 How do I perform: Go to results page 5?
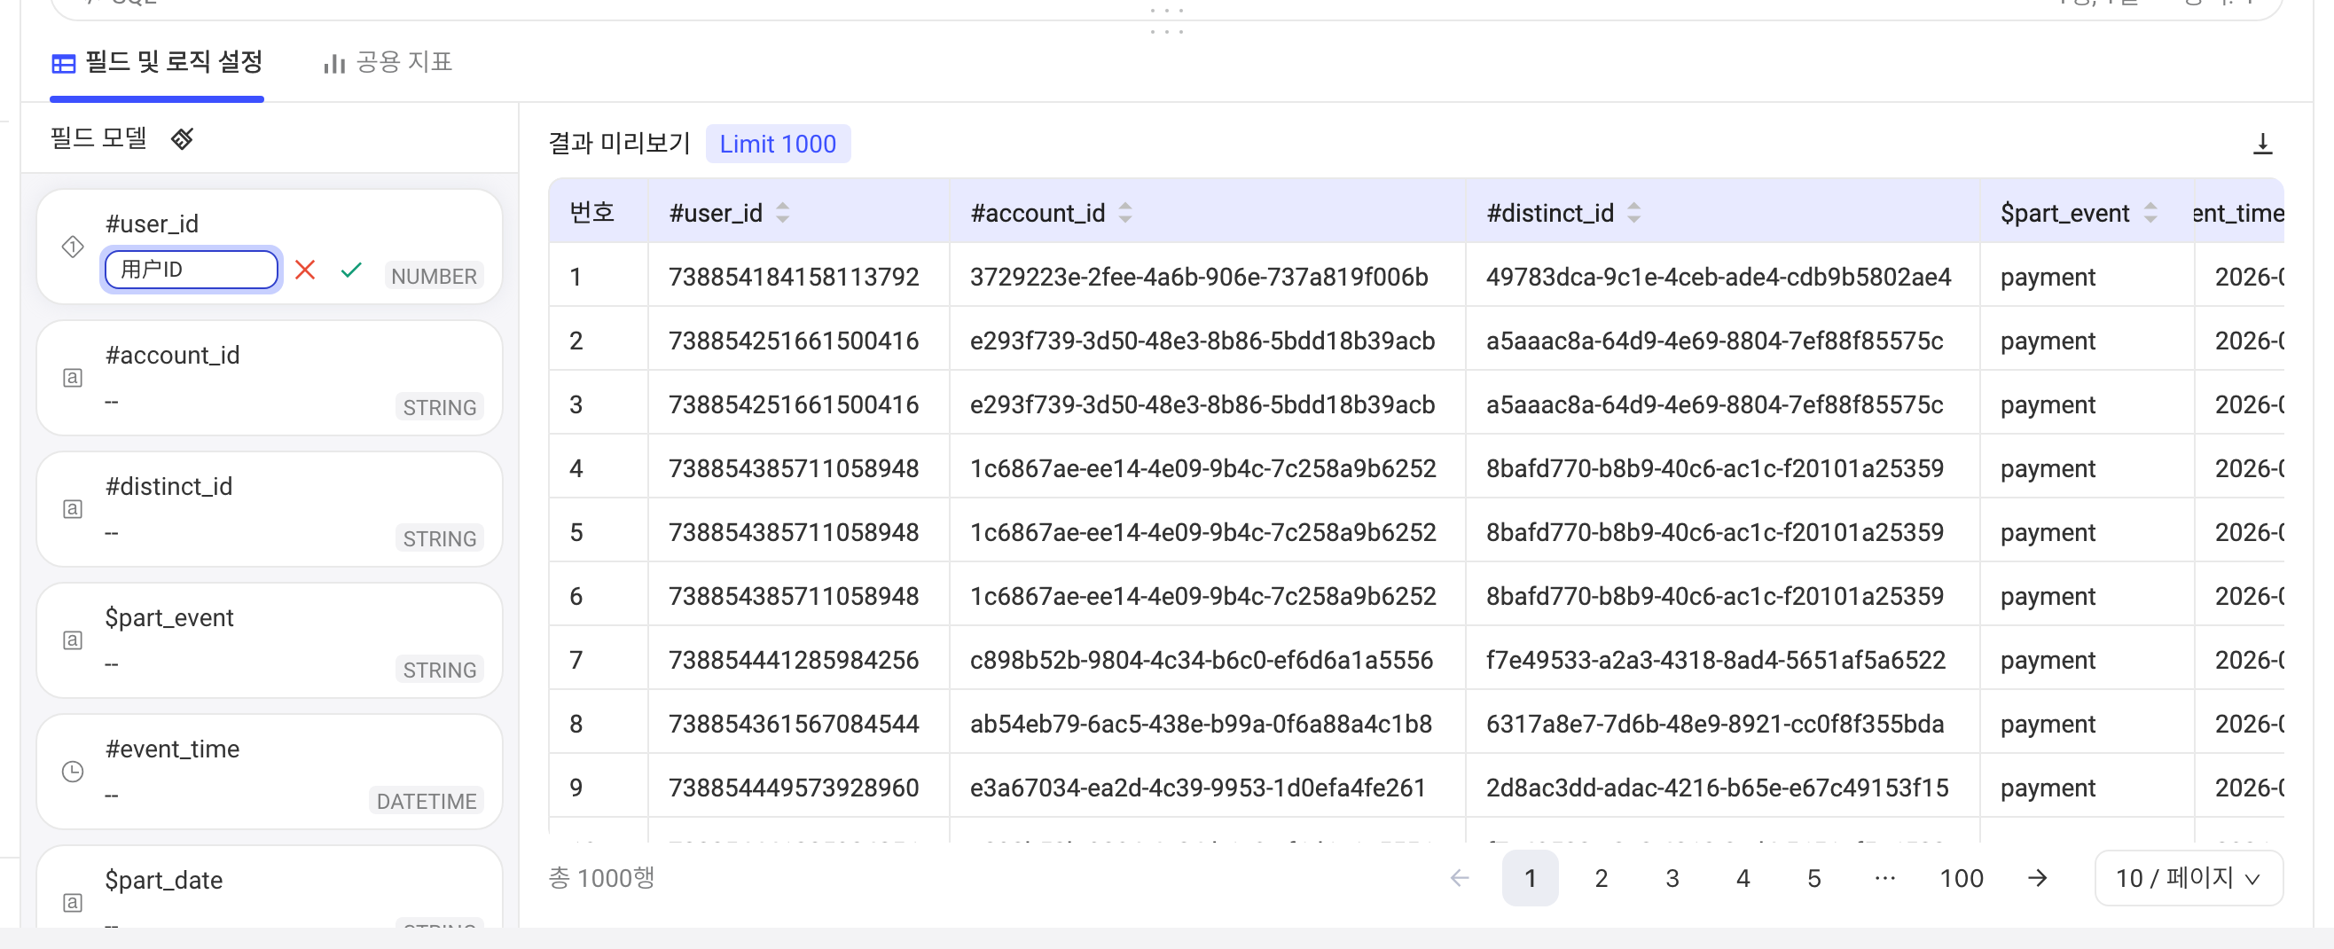coord(1814,877)
